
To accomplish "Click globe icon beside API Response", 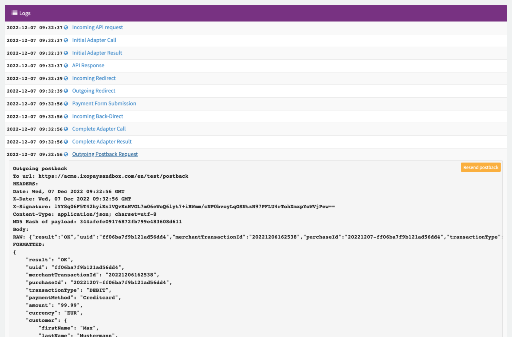I will point(66,66).
